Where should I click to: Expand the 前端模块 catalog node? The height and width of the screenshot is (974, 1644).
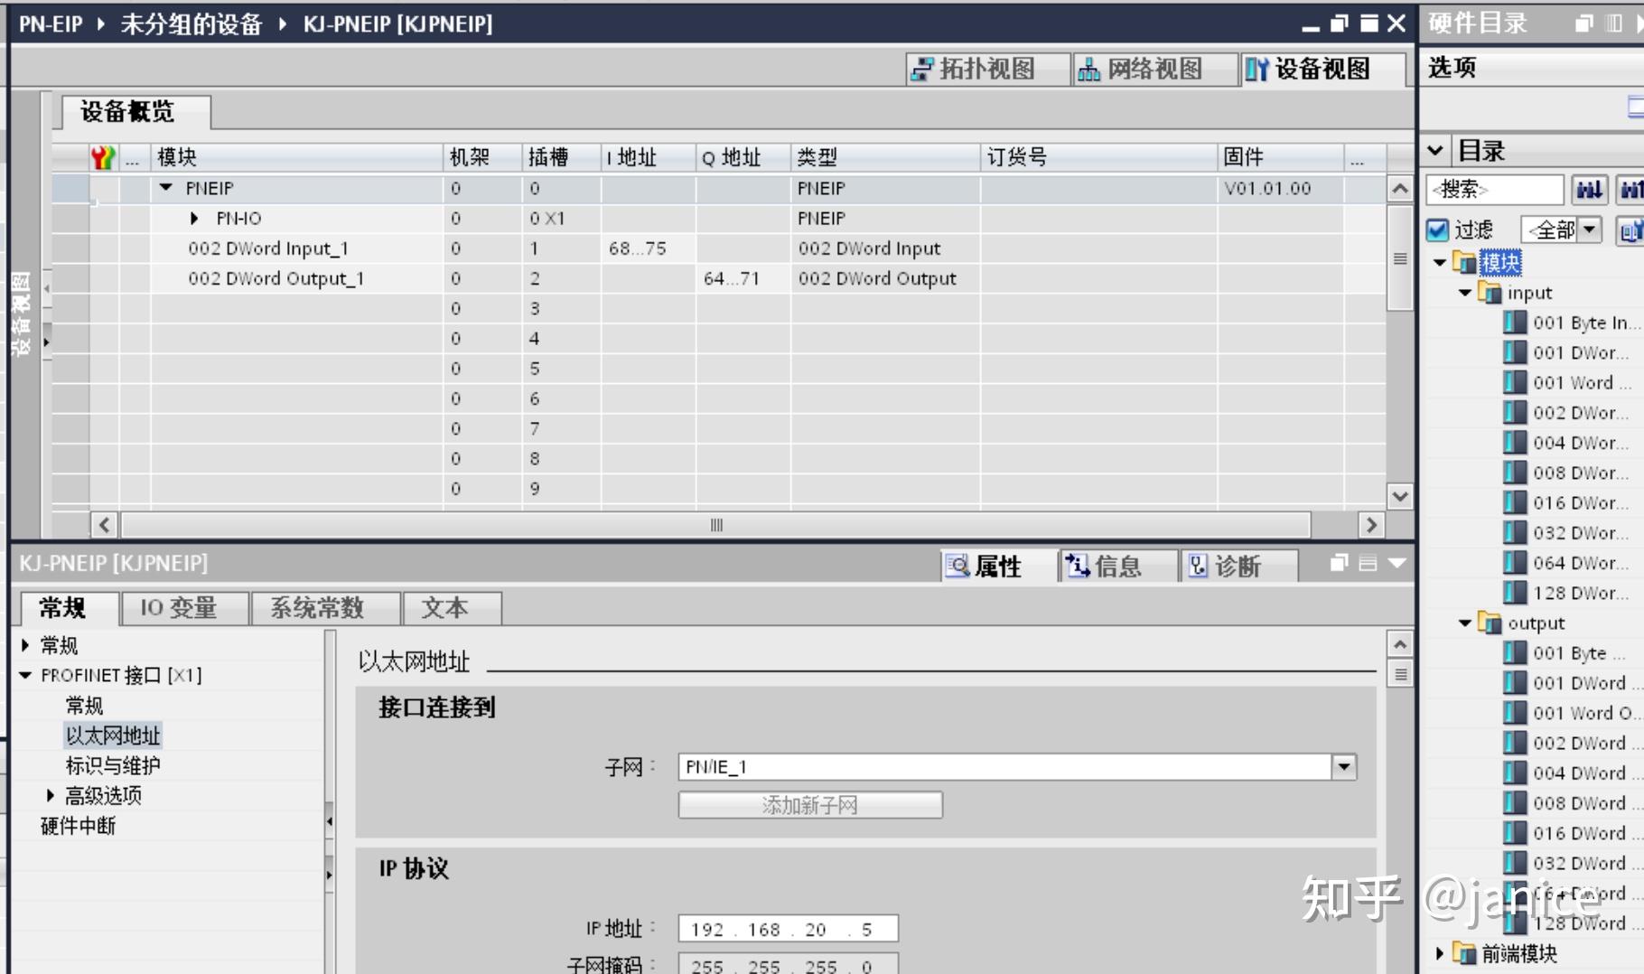coord(1440,952)
